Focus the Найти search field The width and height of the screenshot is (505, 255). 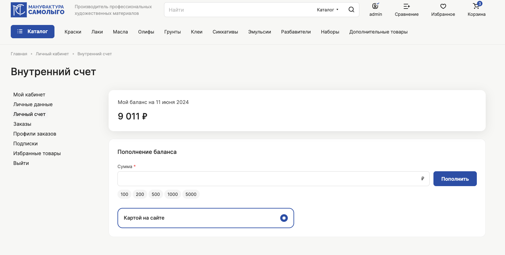[x=241, y=10]
